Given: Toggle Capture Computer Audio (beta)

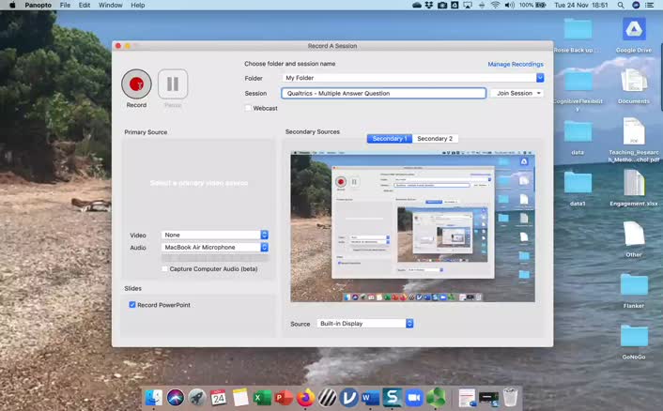Looking at the screenshot, I should 164,268.
